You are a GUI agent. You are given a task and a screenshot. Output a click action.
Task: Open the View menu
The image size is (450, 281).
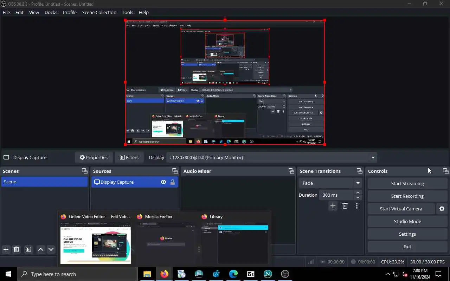pos(34,12)
